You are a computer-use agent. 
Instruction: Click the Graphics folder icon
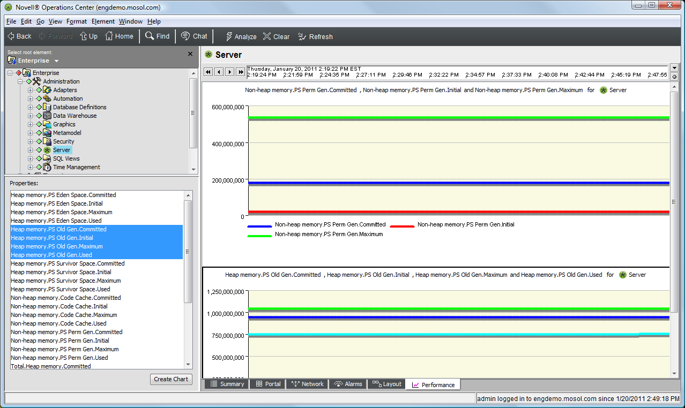point(47,124)
